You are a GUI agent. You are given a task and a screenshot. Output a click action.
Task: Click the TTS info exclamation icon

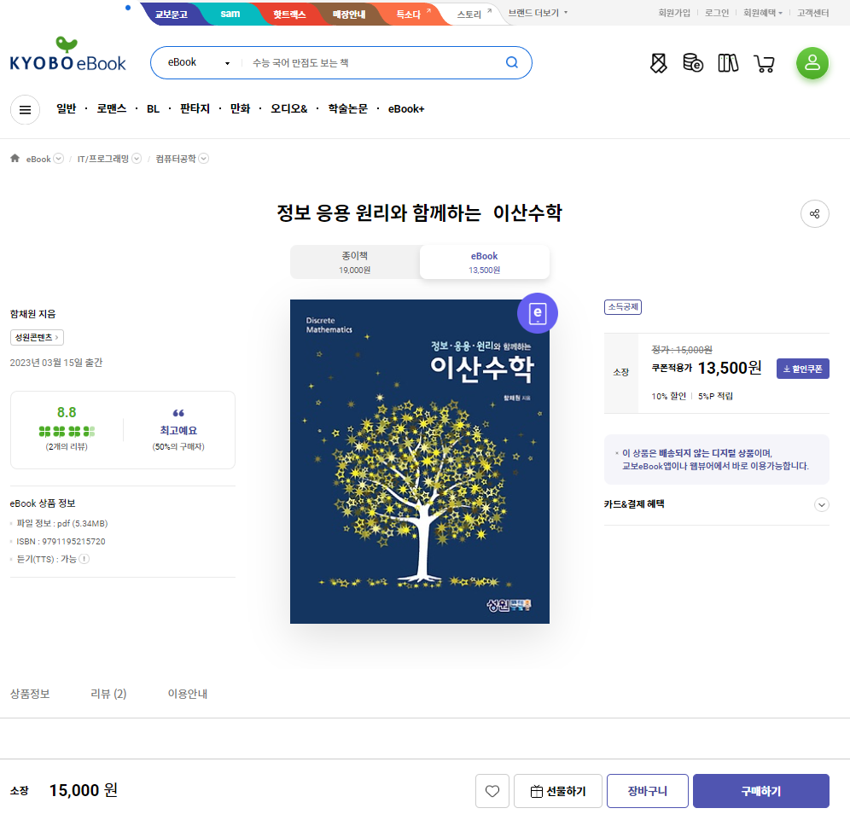(84, 559)
